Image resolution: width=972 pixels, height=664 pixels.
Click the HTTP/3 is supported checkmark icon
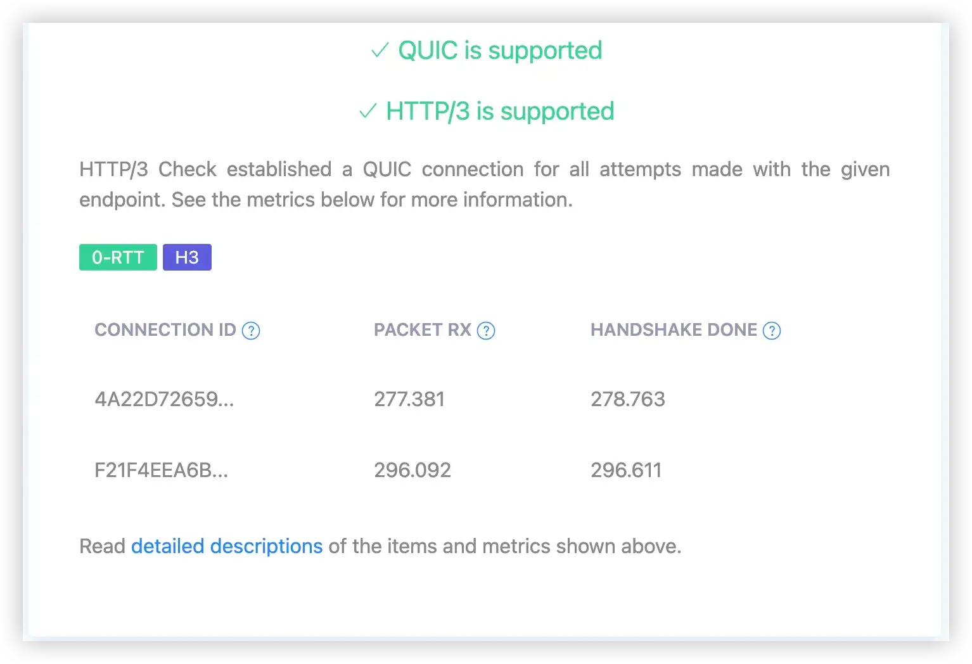click(x=368, y=112)
